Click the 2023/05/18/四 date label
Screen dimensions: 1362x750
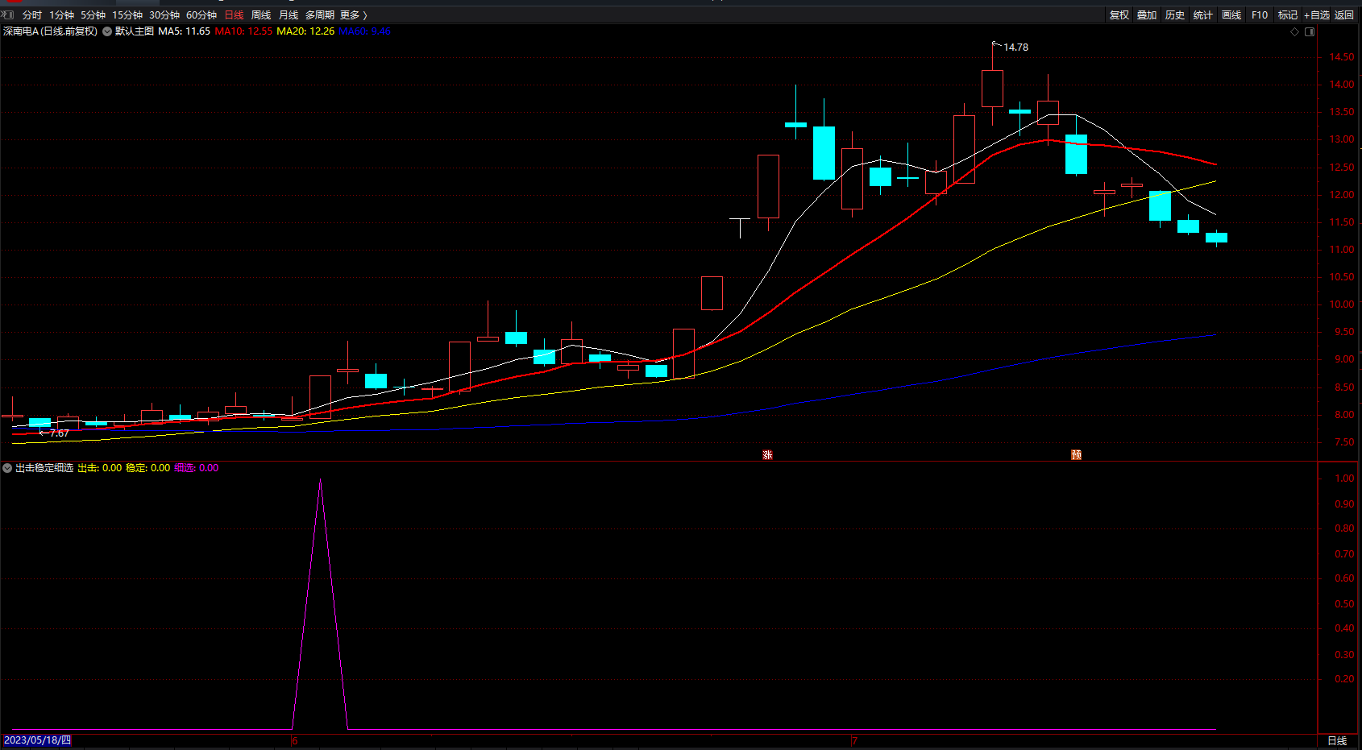pos(38,740)
